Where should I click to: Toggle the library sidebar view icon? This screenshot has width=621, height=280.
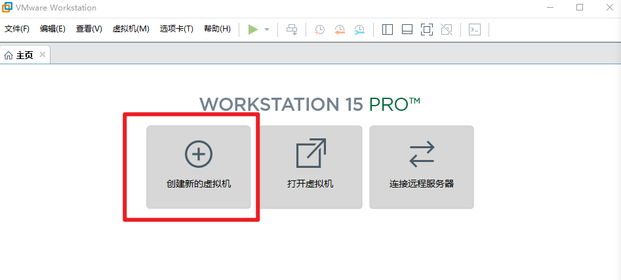pyautogui.click(x=388, y=30)
